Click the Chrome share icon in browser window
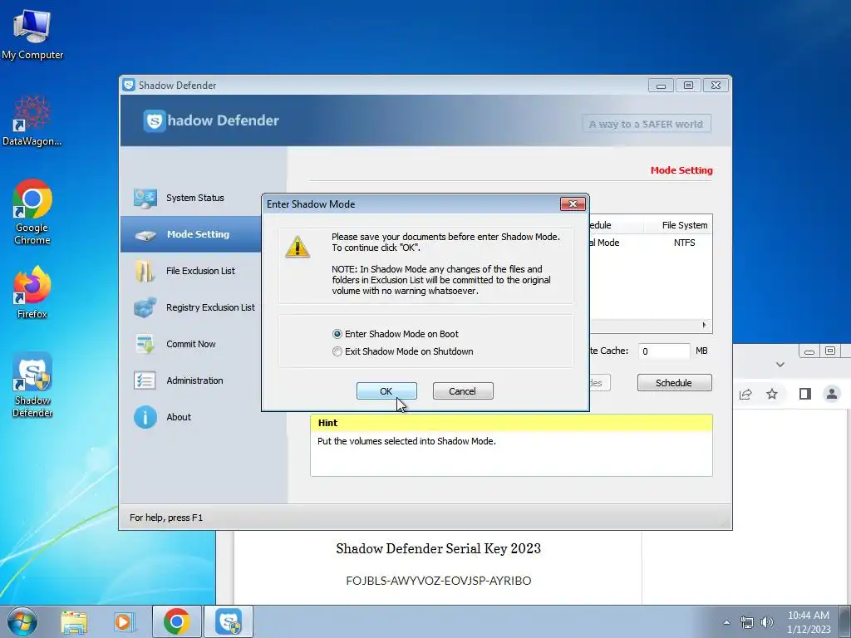The width and height of the screenshot is (851, 638). tap(745, 394)
